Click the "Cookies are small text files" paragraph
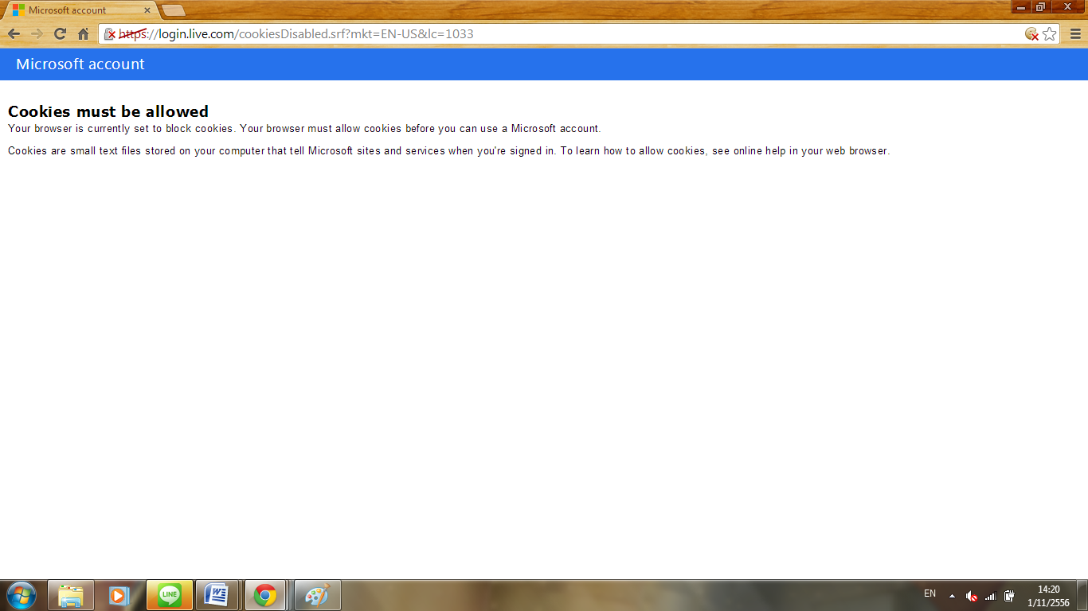Screen dimensions: 1088x611 [448, 151]
